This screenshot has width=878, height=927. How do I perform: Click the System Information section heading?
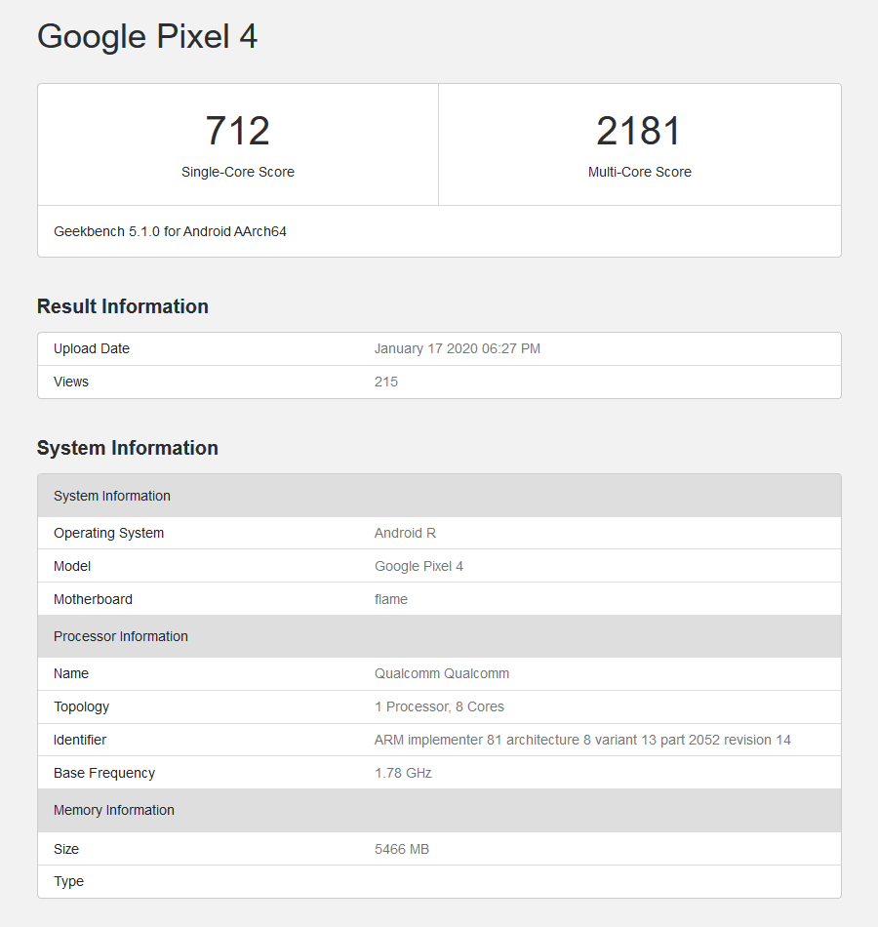click(x=127, y=448)
